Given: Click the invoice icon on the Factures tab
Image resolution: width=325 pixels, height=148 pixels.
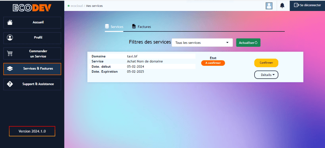Looking at the screenshot, I should click(134, 26).
